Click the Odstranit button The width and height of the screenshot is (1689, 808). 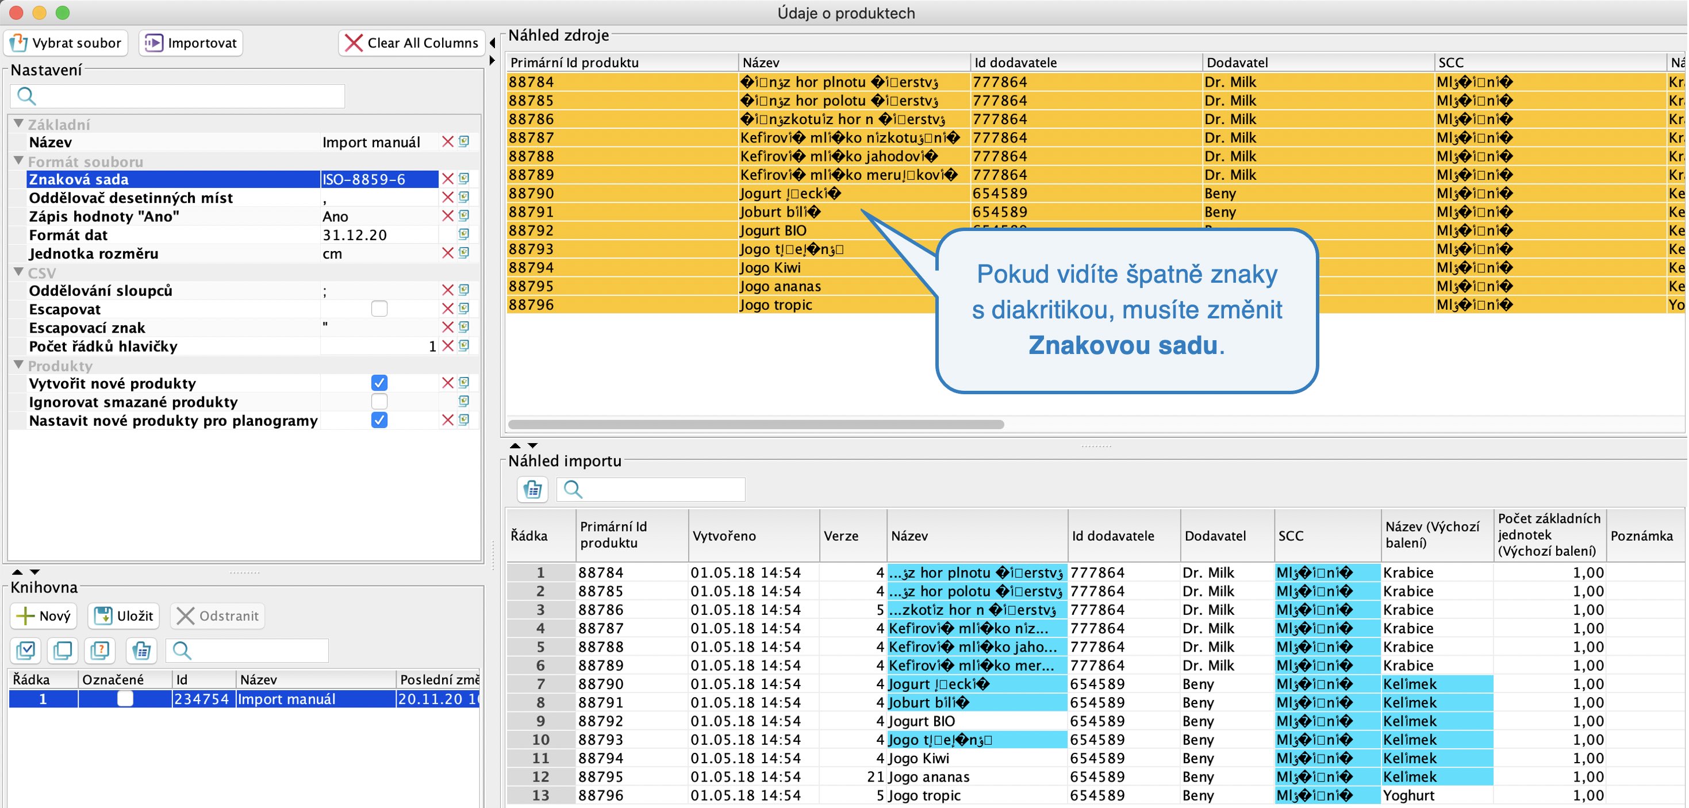[x=217, y=615]
